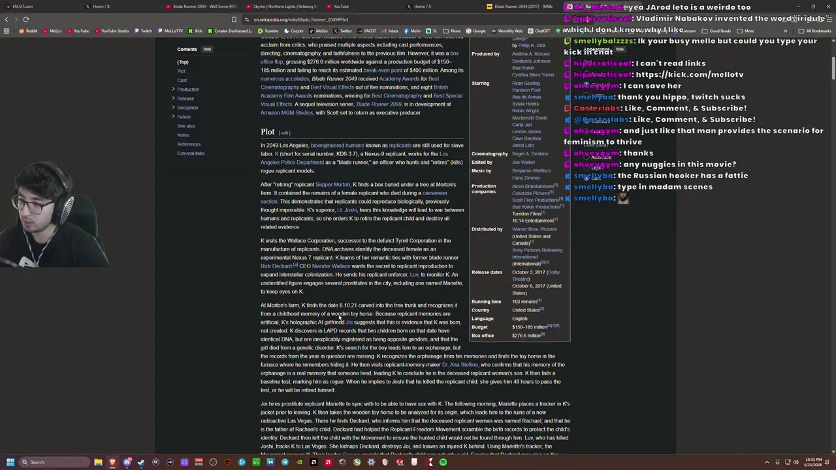This screenshot has width=836, height=470.
Task: Open the Rumble bookmark
Action: click(x=268, y=31)
